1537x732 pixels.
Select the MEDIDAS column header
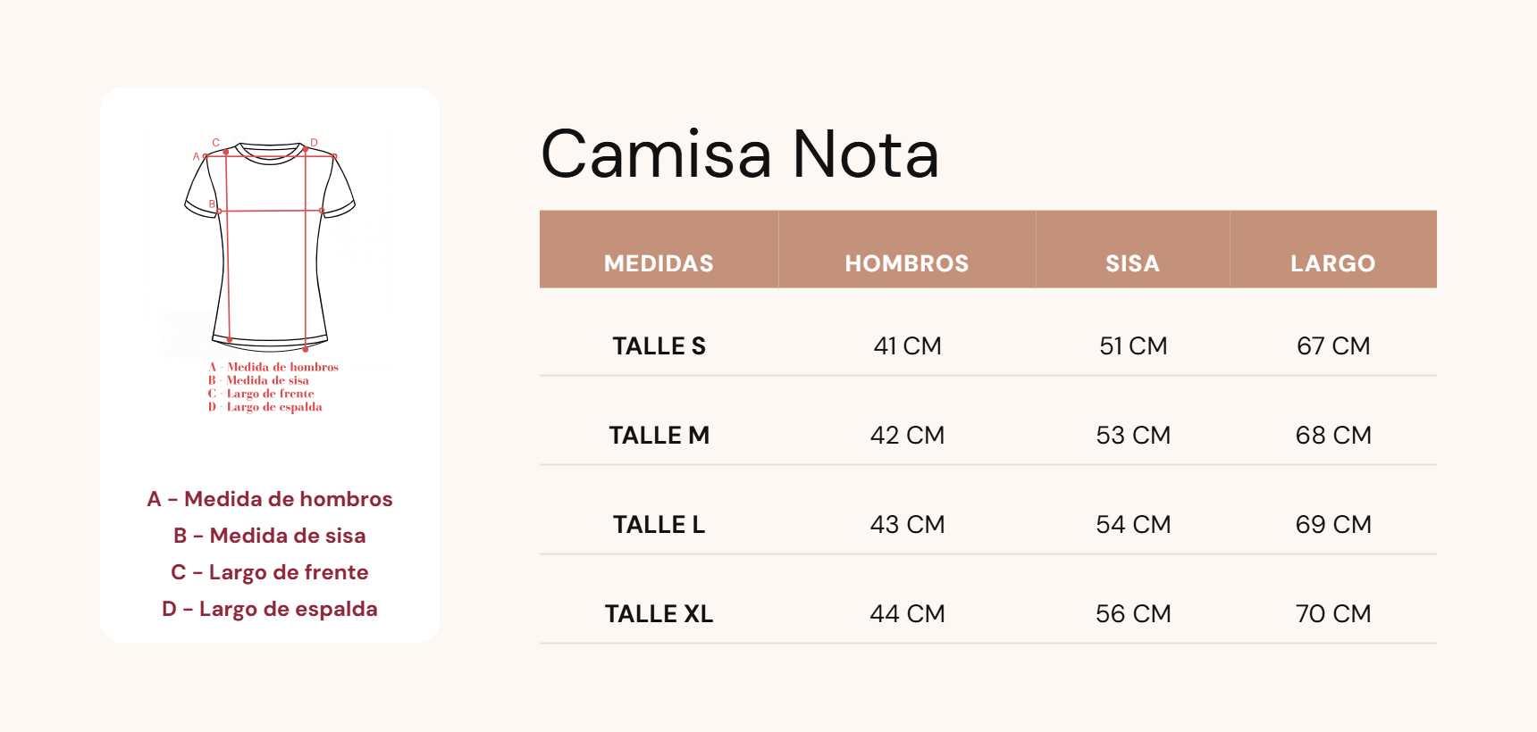click(659, 263)
